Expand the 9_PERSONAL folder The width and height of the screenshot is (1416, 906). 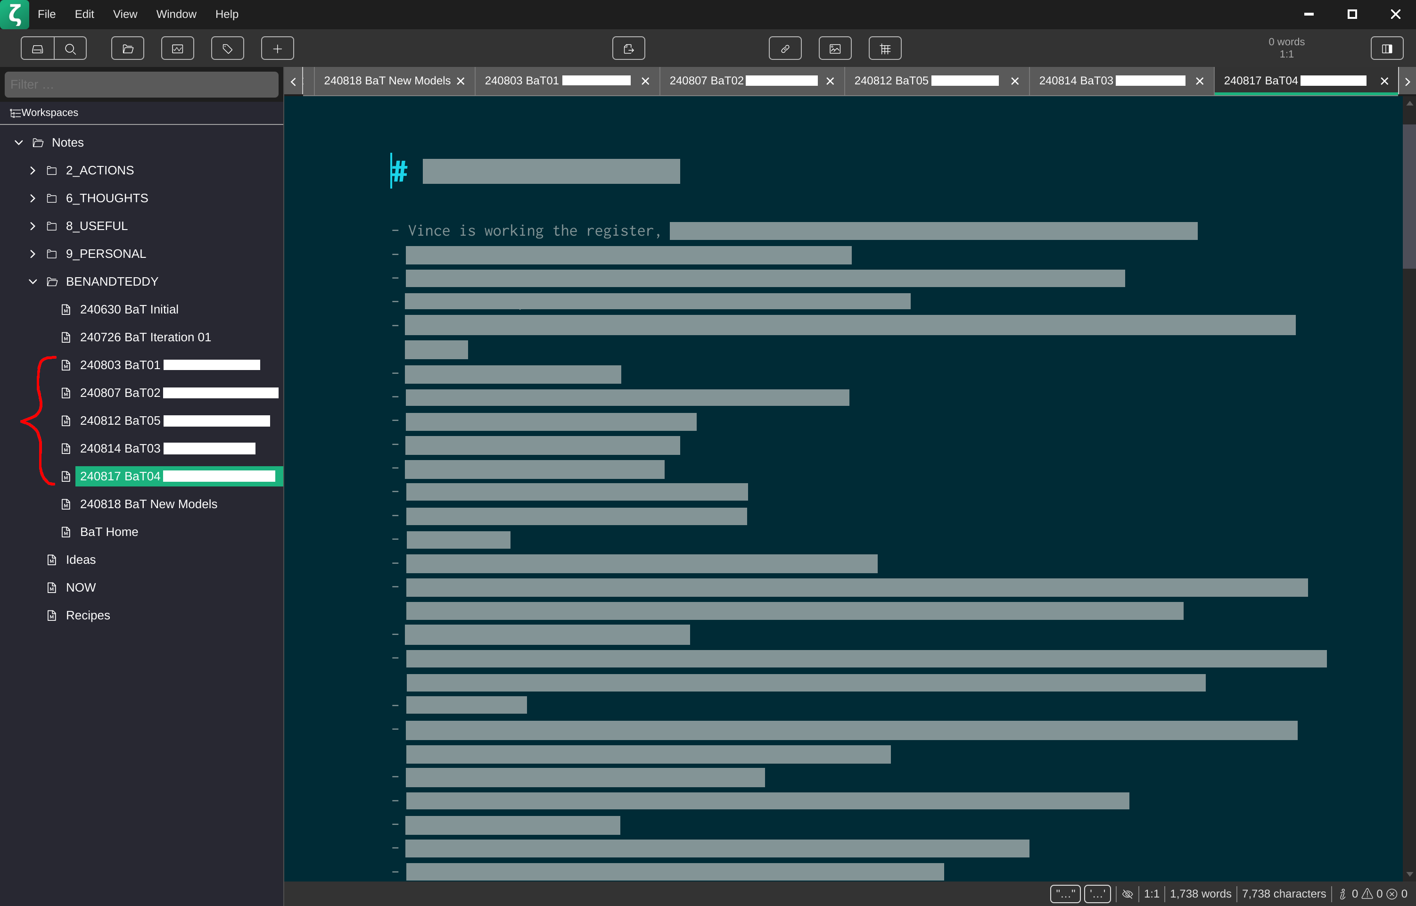pos(33,254)
